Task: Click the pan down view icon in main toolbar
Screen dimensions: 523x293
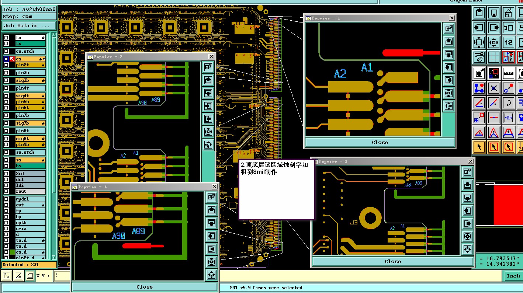Action: pyautogui.click(x=494, y=13)
